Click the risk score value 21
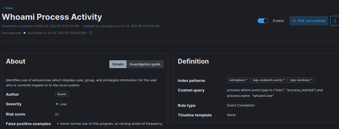Image resolution: width=339 pixels, height=129 pixels. (57, 114)
